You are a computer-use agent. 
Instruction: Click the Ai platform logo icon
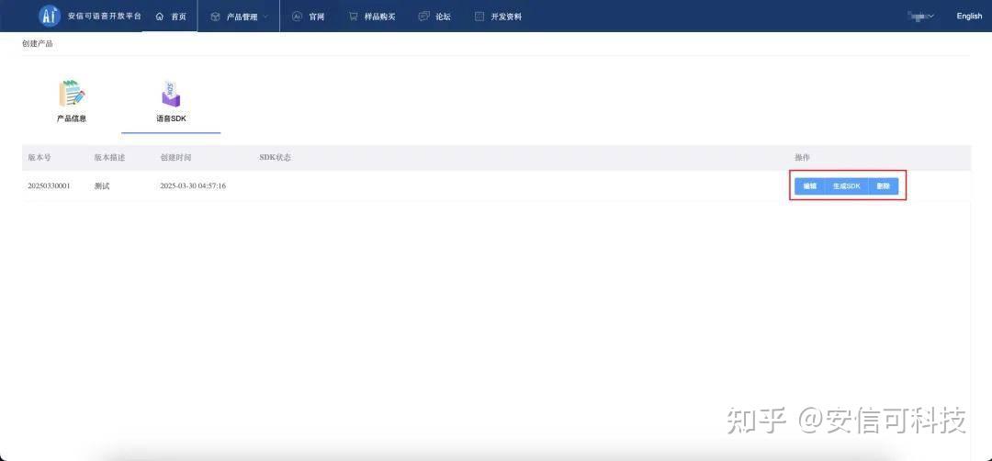pos(50,16)
